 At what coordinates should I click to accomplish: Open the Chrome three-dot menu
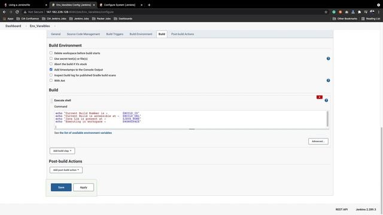tap(379, 12)
